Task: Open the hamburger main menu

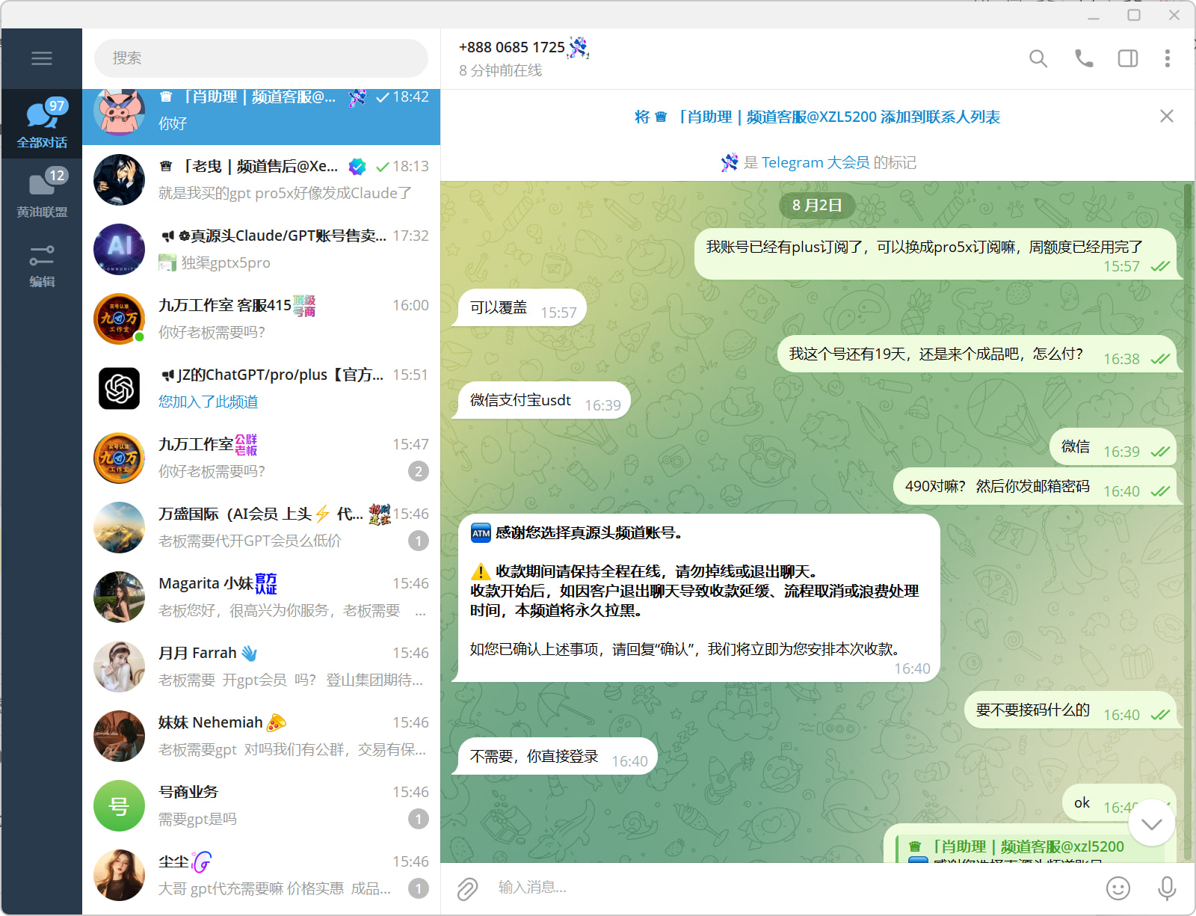Action: point(42,58)
